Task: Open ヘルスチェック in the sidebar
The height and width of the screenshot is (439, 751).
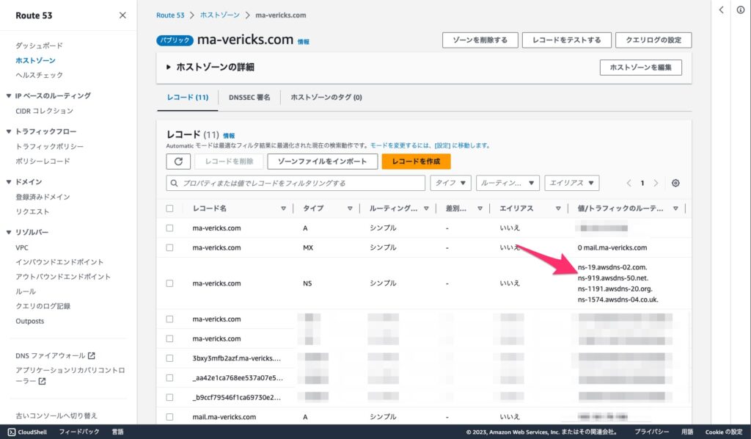Action: [x=40, y=75]
